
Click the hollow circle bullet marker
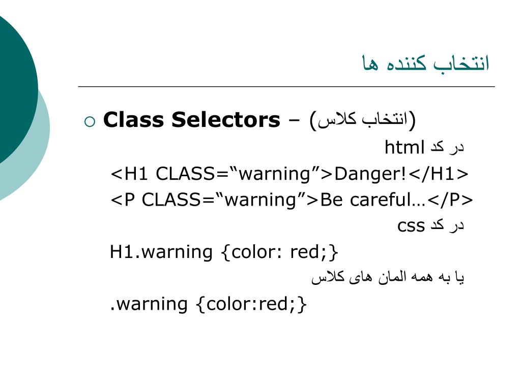pyautogui.click(x=90, y=122)
